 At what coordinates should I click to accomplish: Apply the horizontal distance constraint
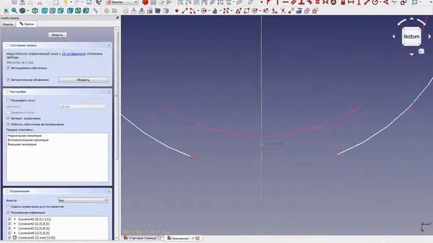coord(351,2)
